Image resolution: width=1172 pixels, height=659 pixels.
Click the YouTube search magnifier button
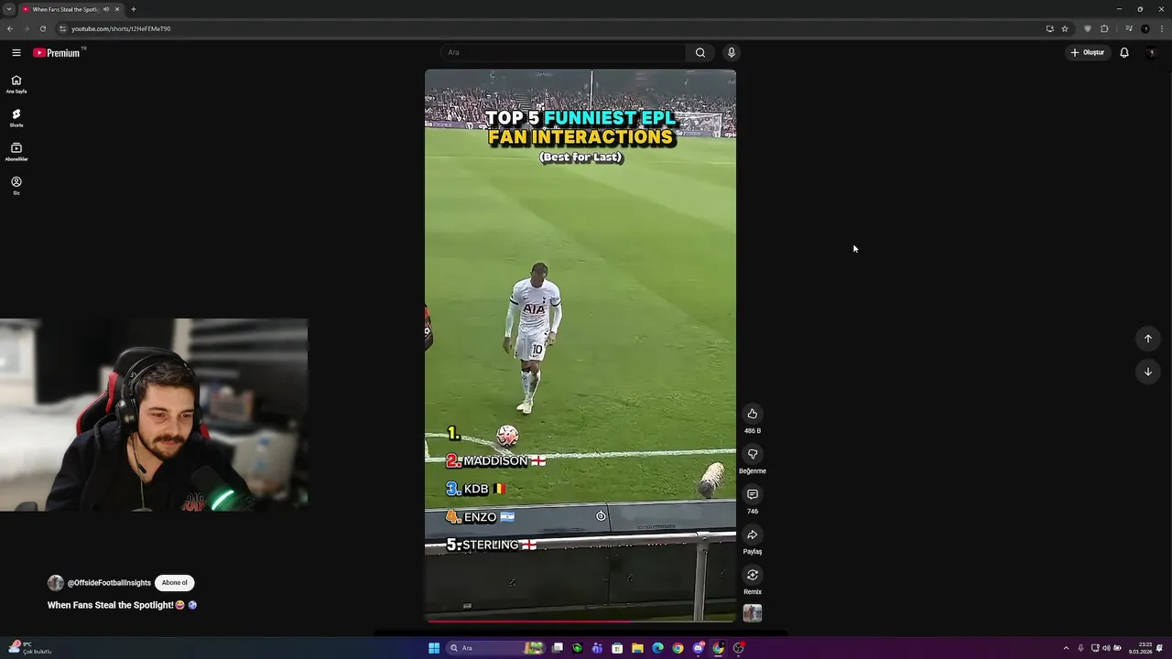click(700, 52)
